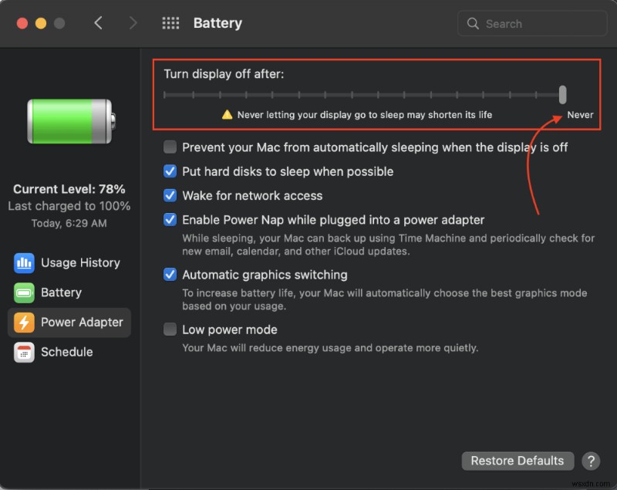Click the yellow warning triangle under the slider
The height and width of the screenshot is (490, 617).
(x=226, y=113)
